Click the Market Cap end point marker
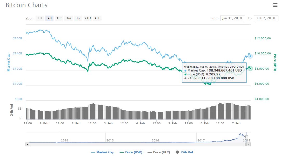The height and width of the screenshot is (157, 281). (x=250, y=56)
